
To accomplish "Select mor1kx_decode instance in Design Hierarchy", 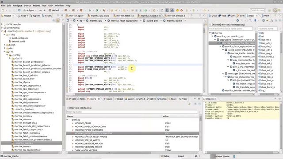I will [x=238, y=91].
